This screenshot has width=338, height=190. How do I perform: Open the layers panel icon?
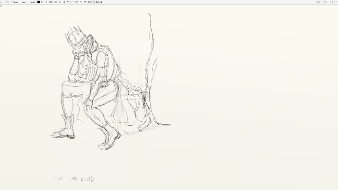pyautogui.click(x=77, y=2)
